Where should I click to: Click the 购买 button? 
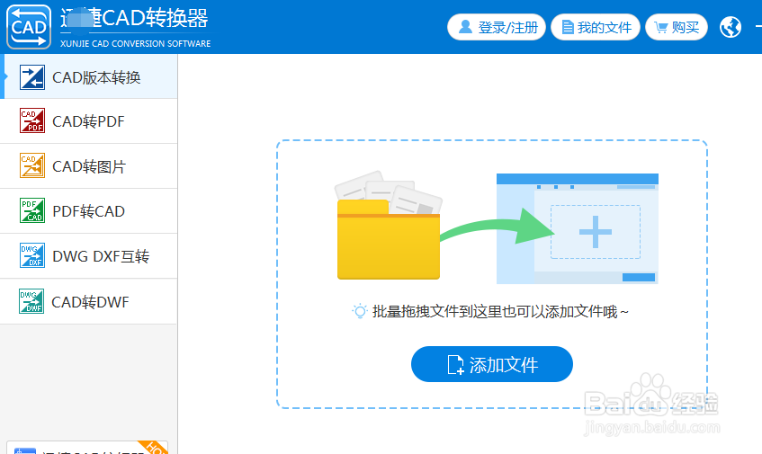[x=676, y=27]
